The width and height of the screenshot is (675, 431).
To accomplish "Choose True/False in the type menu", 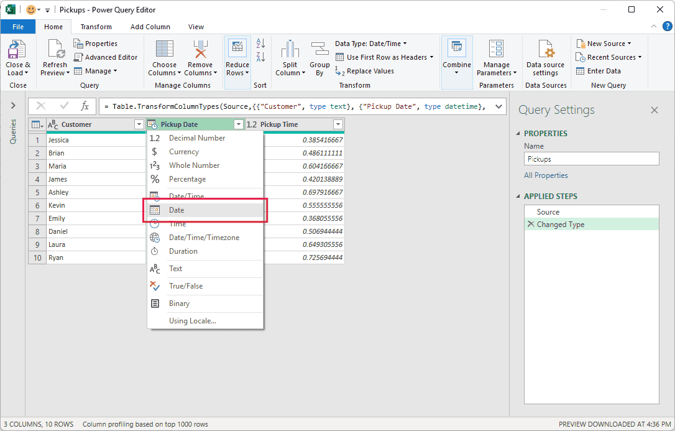I will coord(205,286).
